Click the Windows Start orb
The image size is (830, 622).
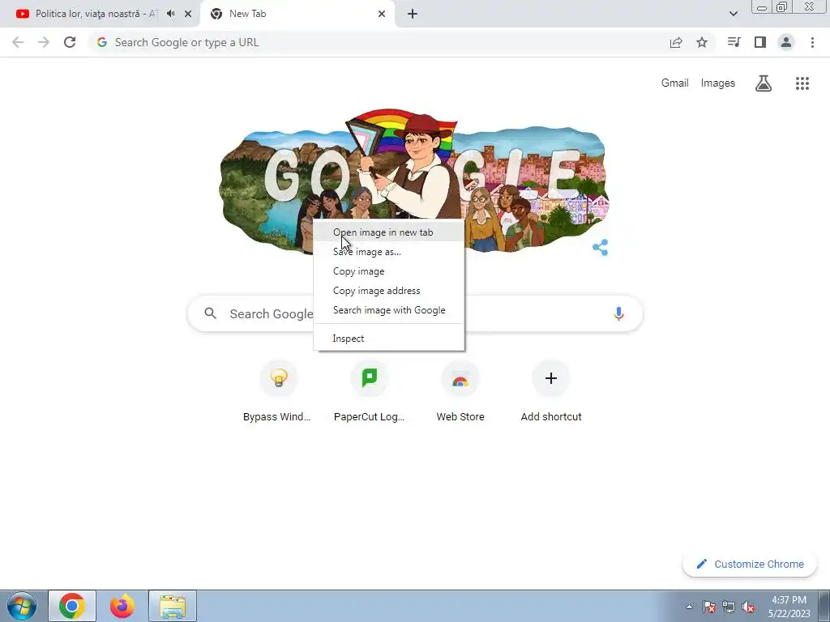click(22, 606)
